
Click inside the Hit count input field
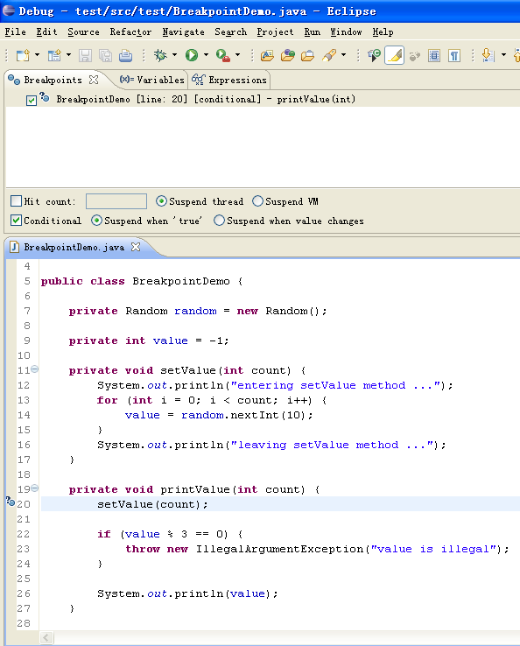pyautogui.click(x=116, y=201)
